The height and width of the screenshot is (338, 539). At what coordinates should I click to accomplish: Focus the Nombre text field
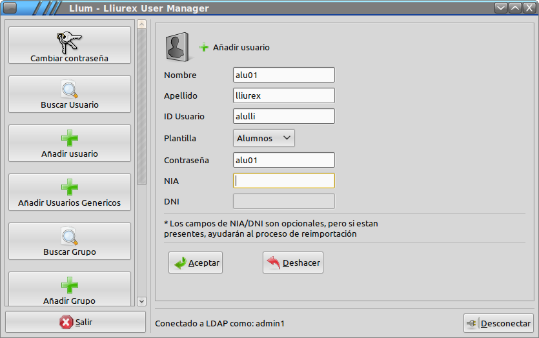coord(283,75)
